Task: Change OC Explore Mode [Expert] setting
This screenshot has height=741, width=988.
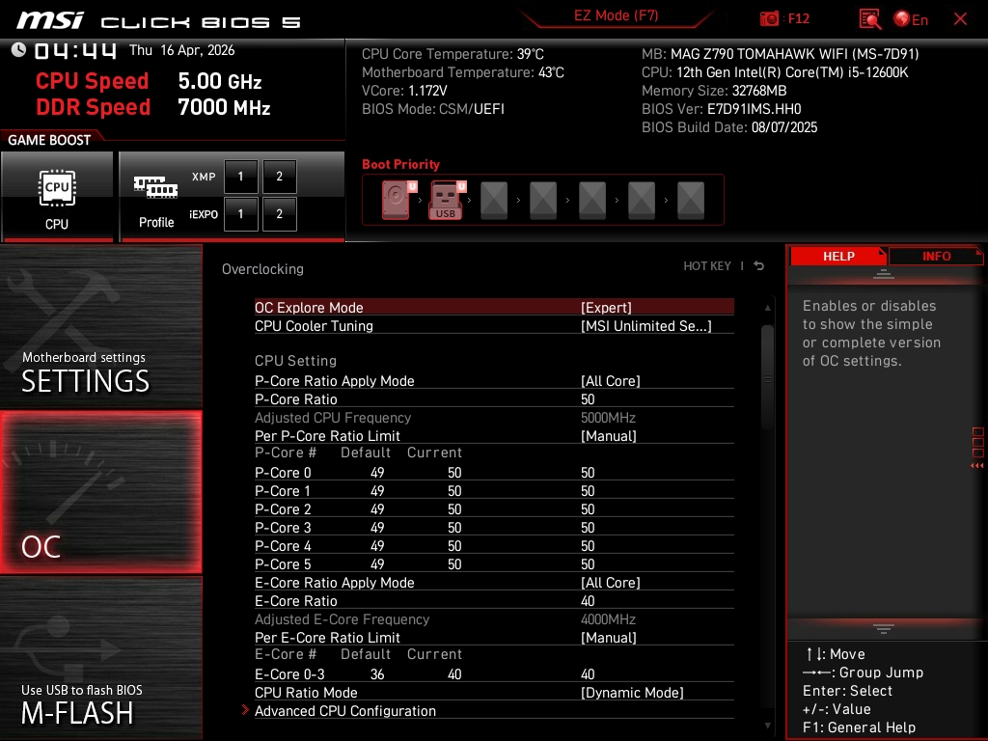Action: point(494,308)
